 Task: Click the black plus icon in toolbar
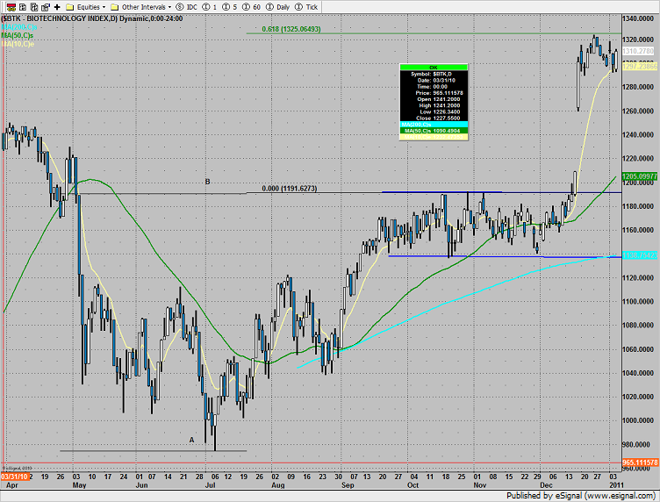(x=56, y=5)
